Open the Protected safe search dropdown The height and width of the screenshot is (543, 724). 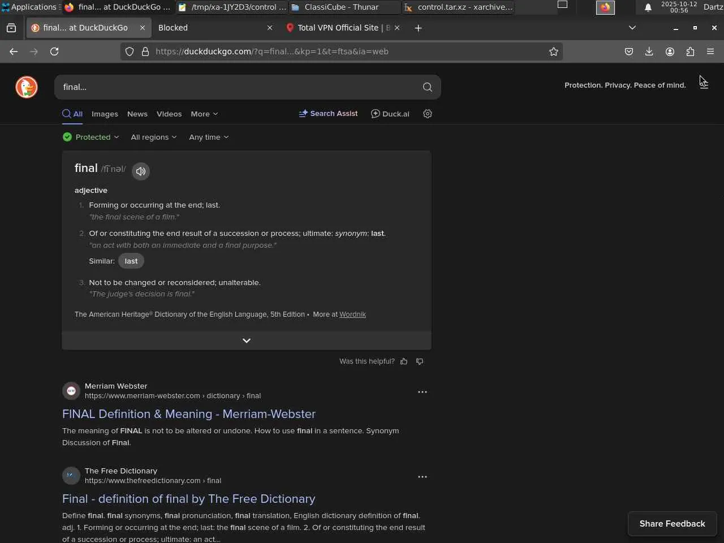point(91,137)
